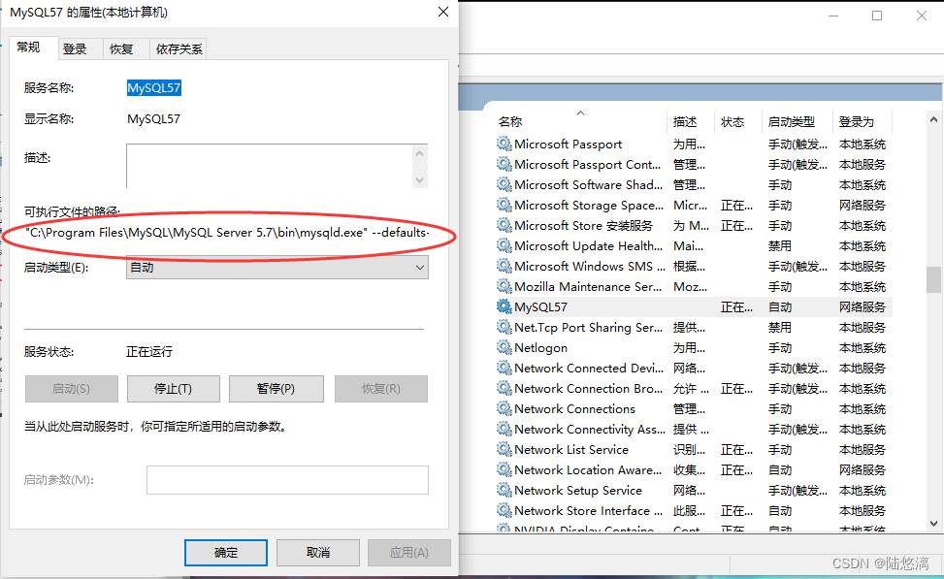Click the gear icon beside Mozilla Maintenance Ser...
Image resolution: width=944 pixels, height=579 pixels.
click(504, 286)
